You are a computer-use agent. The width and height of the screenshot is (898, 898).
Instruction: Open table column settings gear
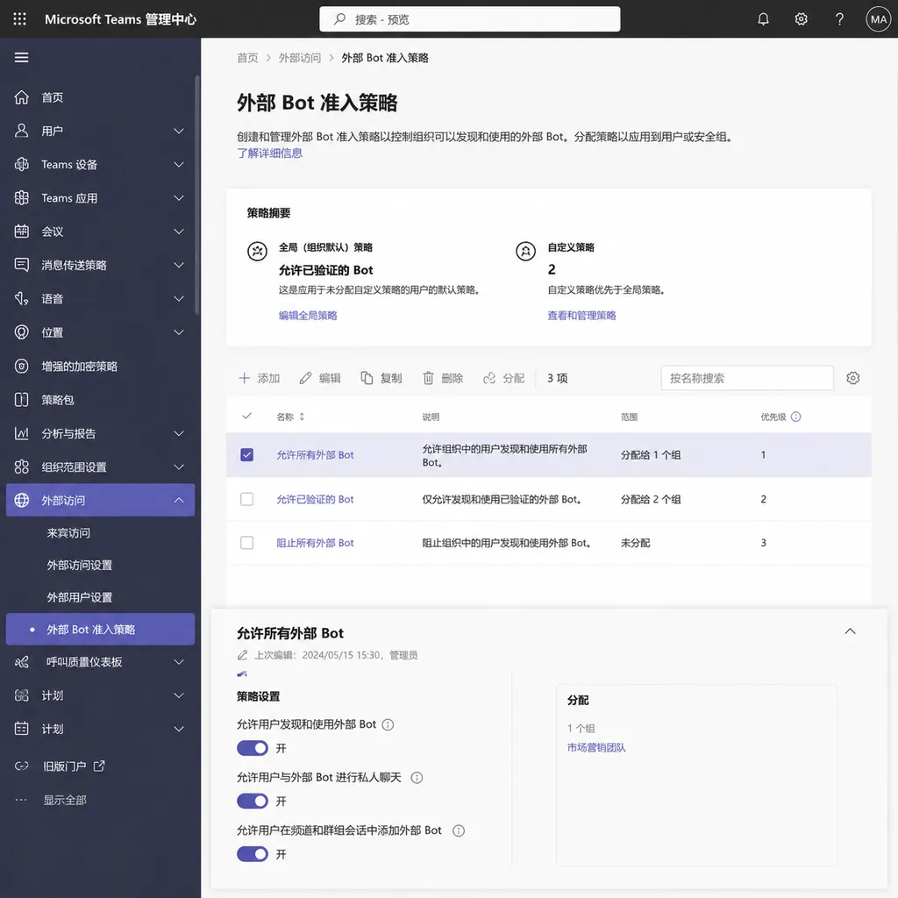coord(852,378)
